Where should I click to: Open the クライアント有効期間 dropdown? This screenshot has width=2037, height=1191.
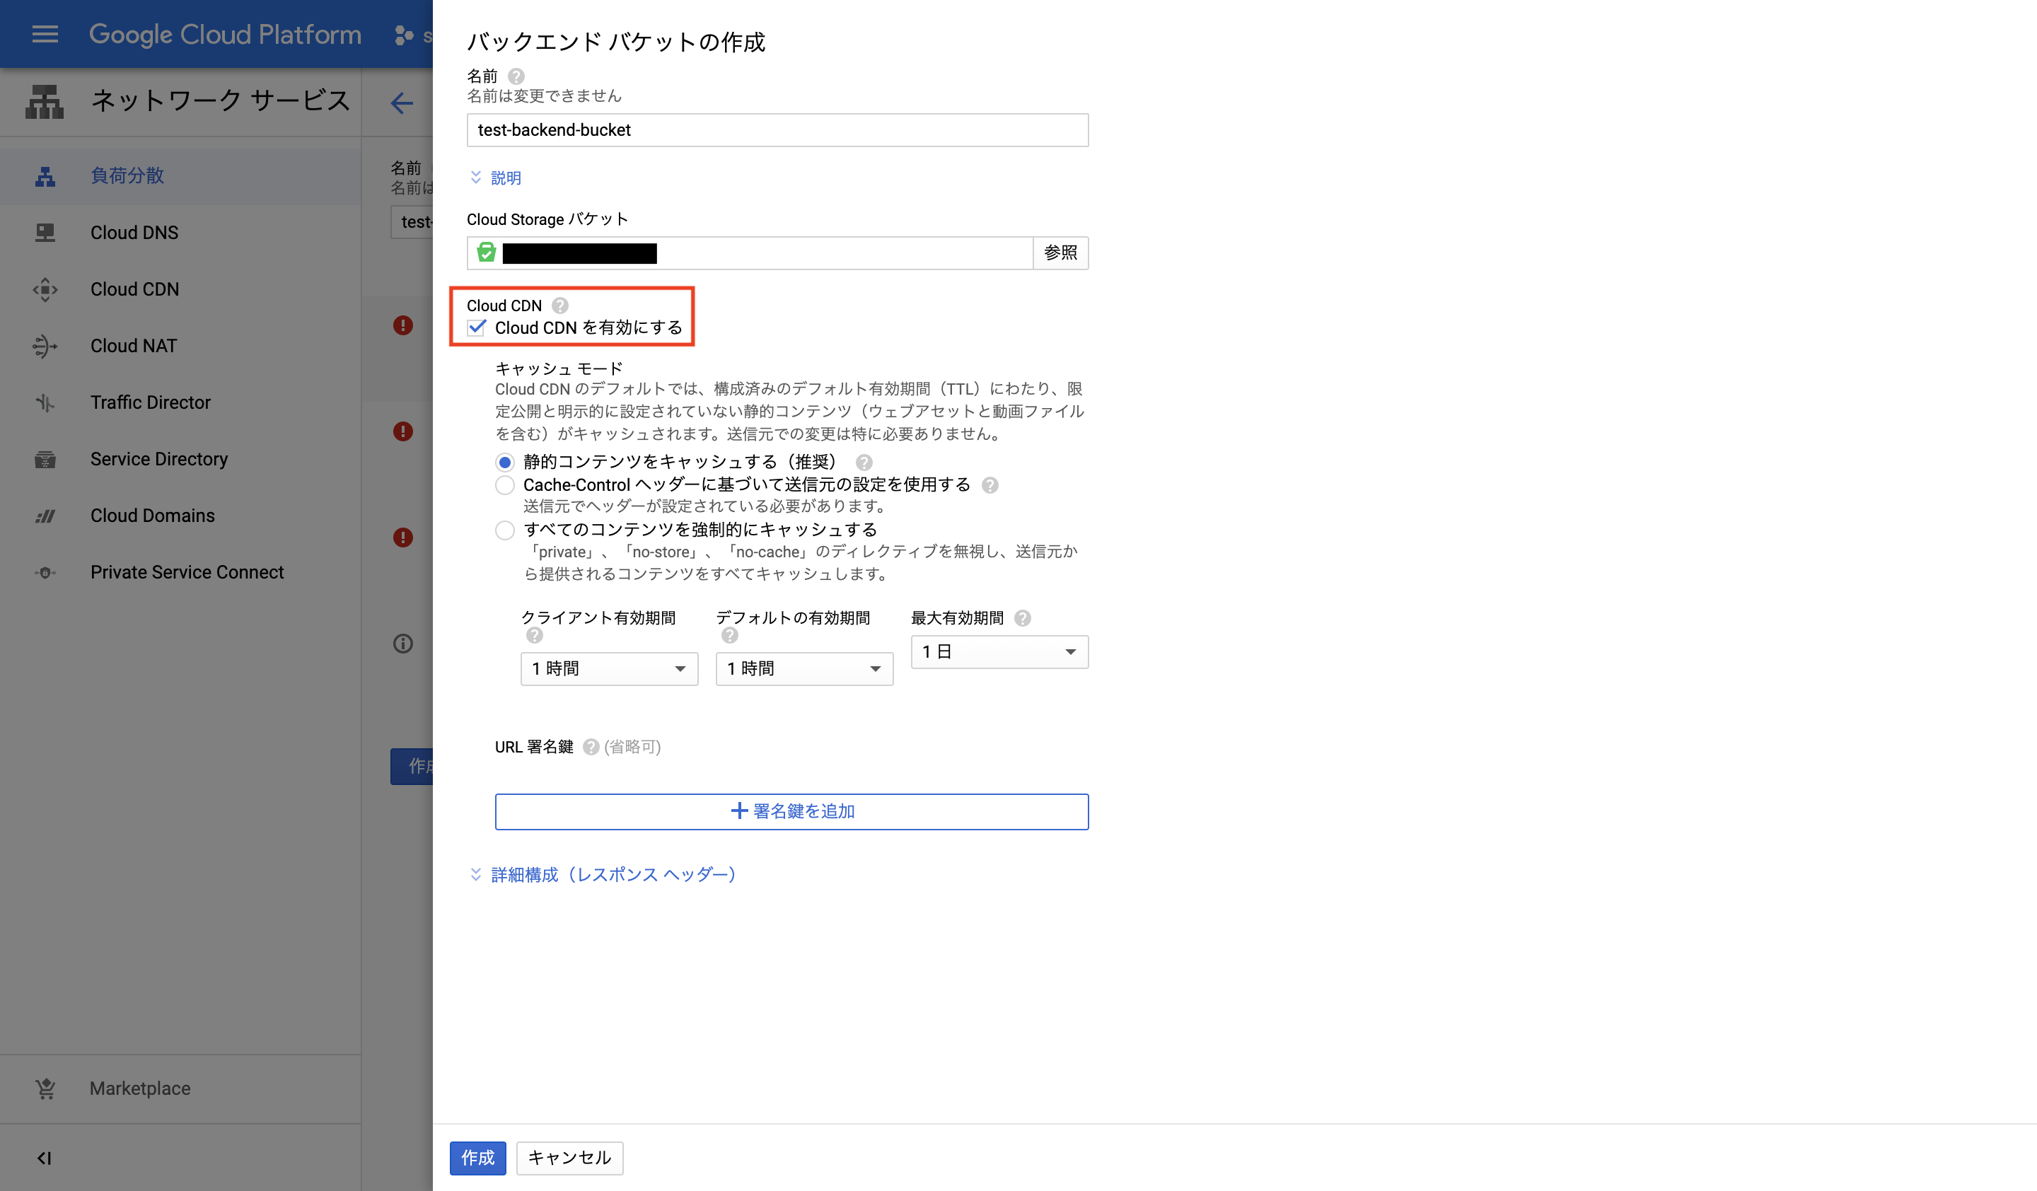click(609, 668)
